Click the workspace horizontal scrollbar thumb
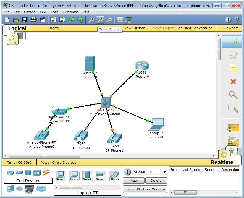This screenshot has width=244, height=198. [x=44, y=156]
